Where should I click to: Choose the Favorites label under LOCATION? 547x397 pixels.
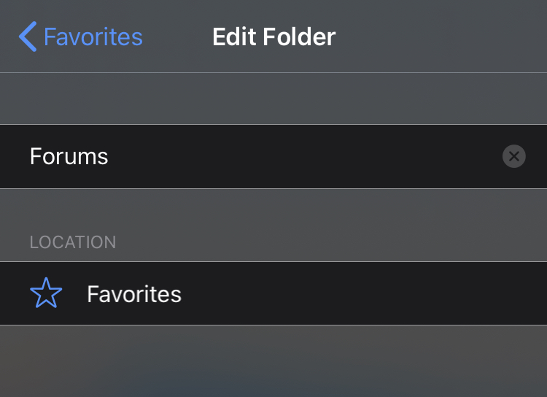click(134, 294)
